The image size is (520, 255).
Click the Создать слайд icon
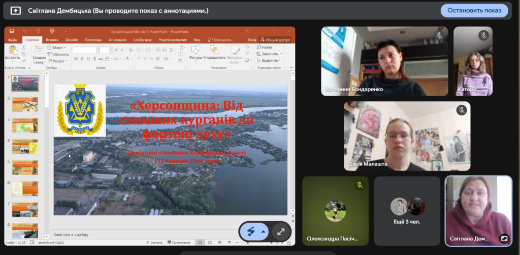point(39,51)
